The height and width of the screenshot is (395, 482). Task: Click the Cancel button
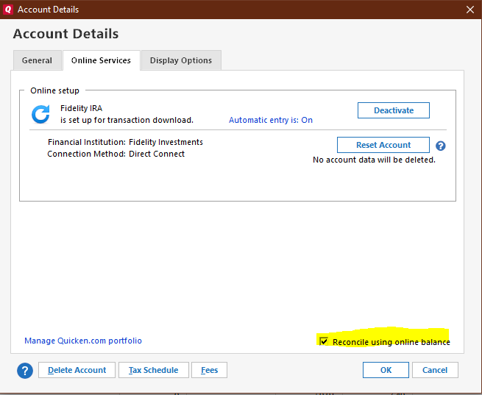tap(435, 370)
